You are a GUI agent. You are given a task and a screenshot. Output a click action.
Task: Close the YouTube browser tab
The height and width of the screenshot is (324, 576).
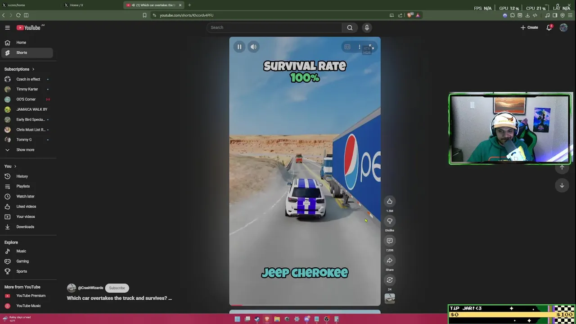pyautogui.click(x=180, y=5)
